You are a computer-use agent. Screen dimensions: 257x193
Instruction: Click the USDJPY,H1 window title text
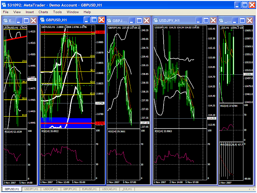[x=169, y=21]
